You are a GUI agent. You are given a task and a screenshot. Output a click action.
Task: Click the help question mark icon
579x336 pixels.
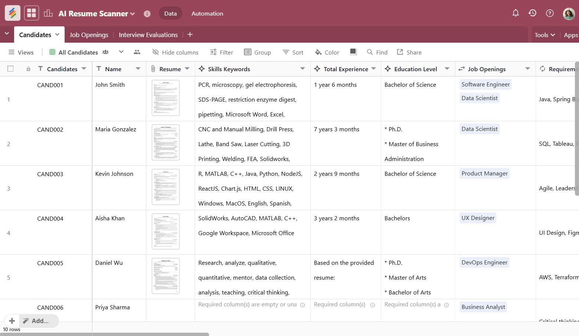click(x=550, y=13)
